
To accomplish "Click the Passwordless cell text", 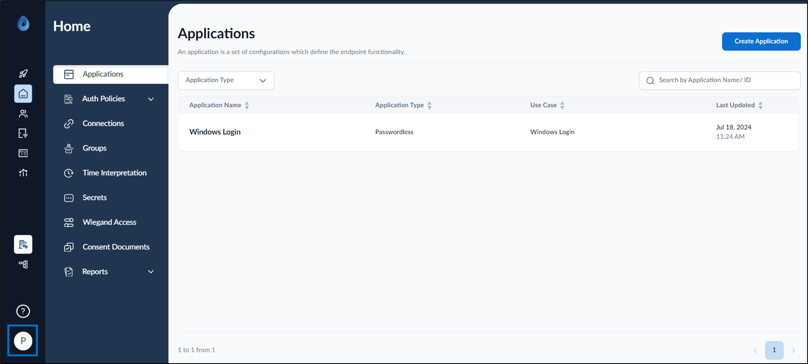I will (x=394, y=132).
